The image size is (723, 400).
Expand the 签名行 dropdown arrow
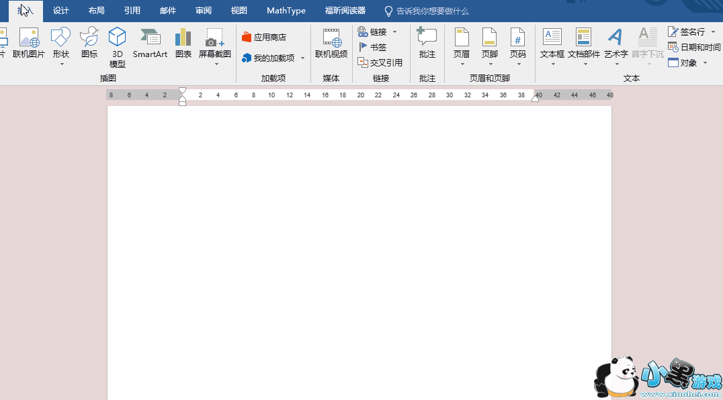point(714,32)
